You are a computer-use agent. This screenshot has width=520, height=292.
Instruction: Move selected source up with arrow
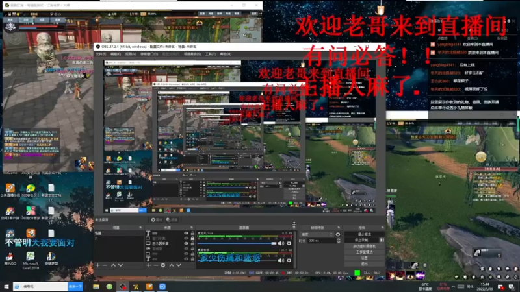[x=172, y=265]
